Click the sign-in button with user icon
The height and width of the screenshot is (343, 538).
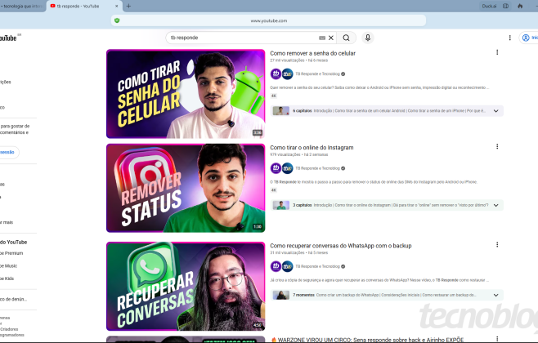pos(529,38)
